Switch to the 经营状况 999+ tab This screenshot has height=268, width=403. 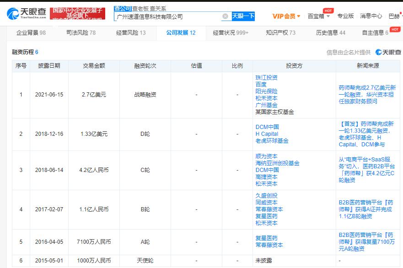231,32
